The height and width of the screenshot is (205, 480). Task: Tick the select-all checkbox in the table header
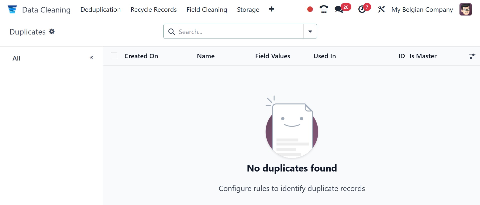114,56
